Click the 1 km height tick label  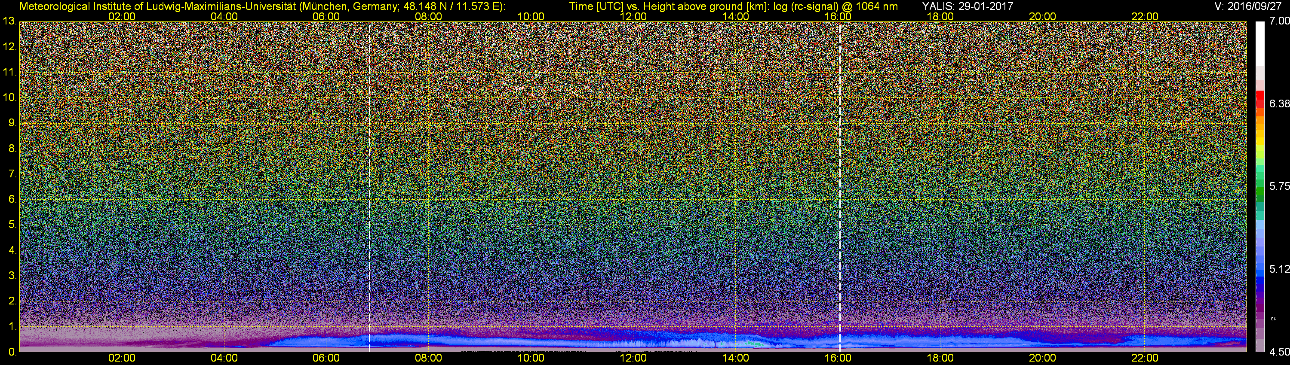pos(12,327)
